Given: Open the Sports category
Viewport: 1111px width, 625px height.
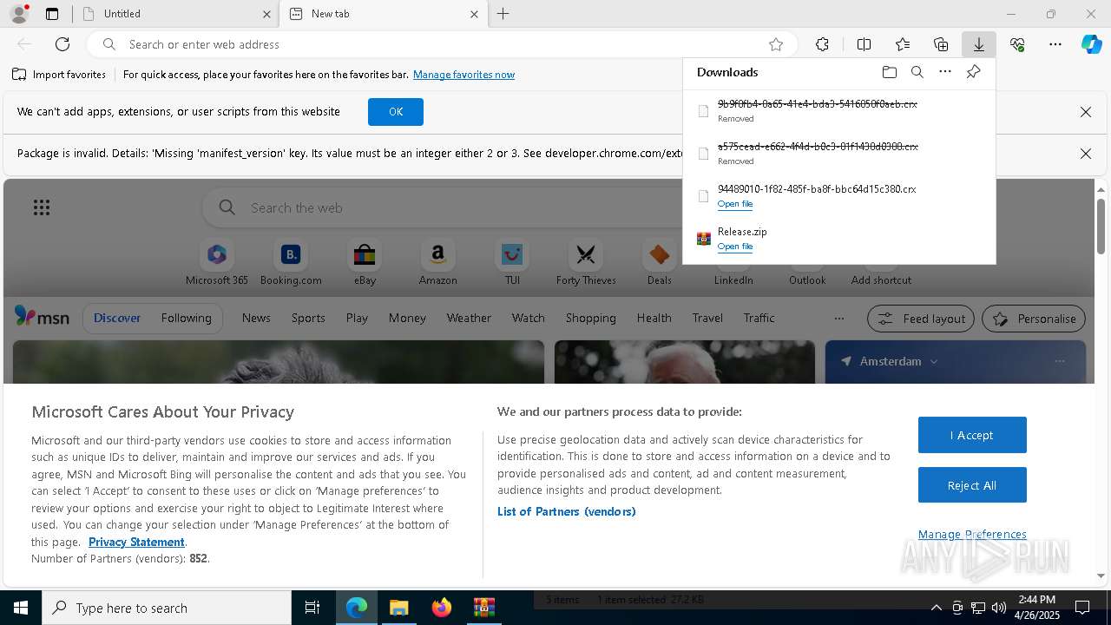Looking at the screenshot, I should coord(308,318).
